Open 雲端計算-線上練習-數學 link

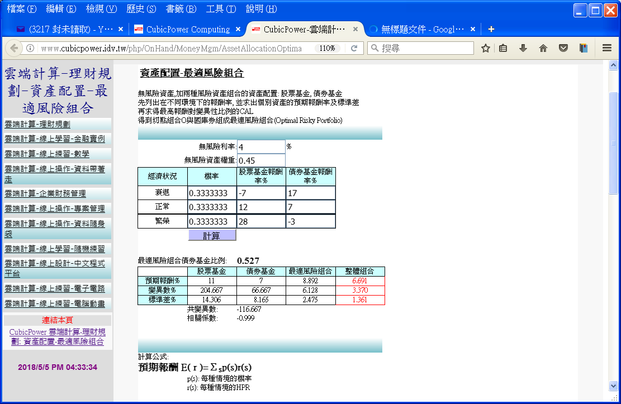click(x=47, y=154)
